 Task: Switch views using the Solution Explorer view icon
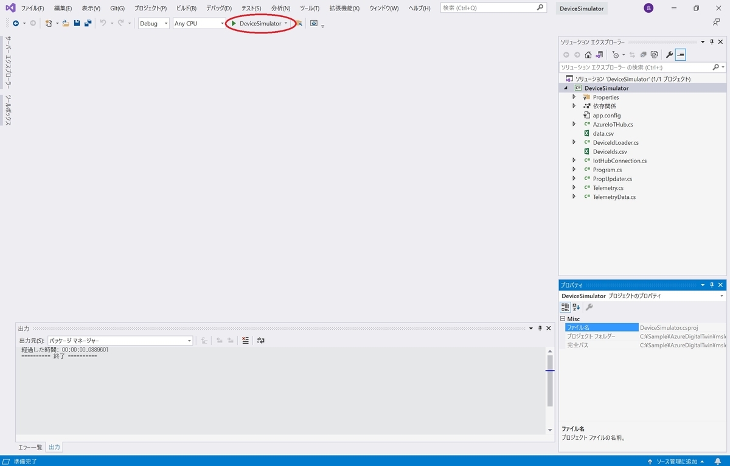click(599, 55)
